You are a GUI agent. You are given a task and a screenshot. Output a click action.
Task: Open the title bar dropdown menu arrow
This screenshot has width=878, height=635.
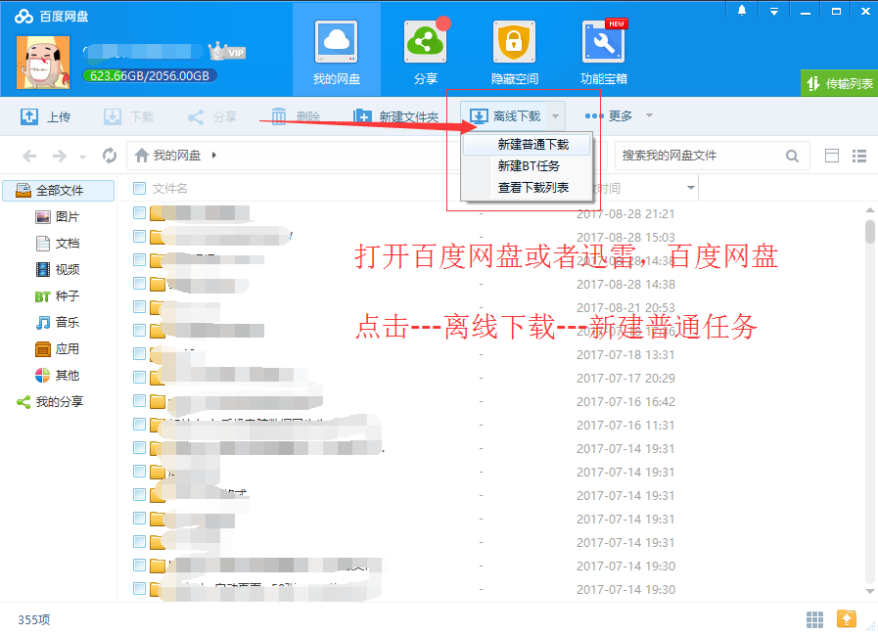(774, 11)
